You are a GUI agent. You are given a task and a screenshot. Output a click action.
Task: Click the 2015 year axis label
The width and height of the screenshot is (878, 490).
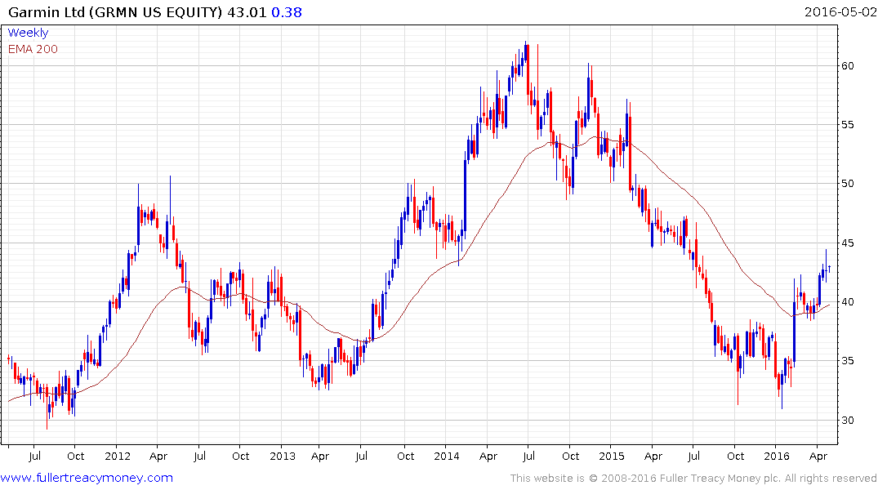612,456
